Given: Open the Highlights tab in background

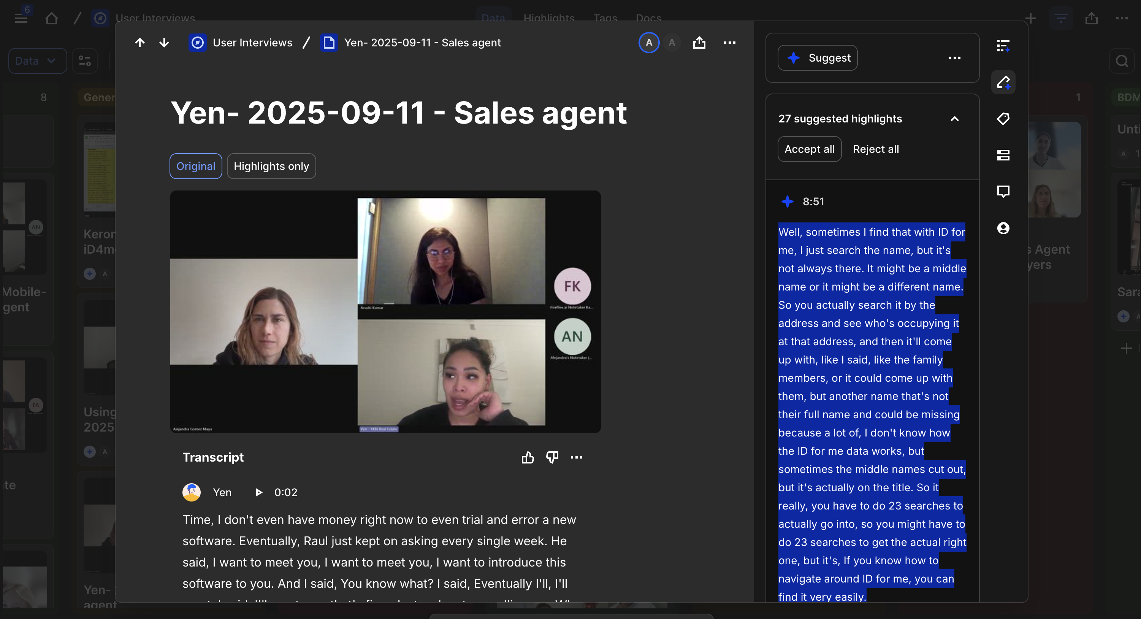Looking at the screenshot, I should (549, 18).
